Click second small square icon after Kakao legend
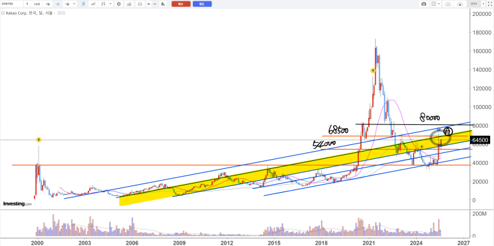 click(x=63, y=13)
